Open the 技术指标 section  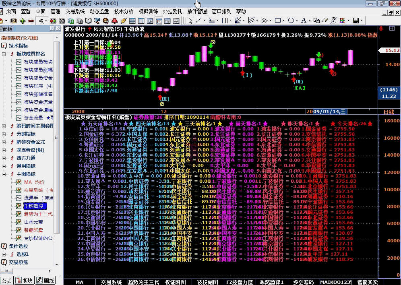coord(18,46)
